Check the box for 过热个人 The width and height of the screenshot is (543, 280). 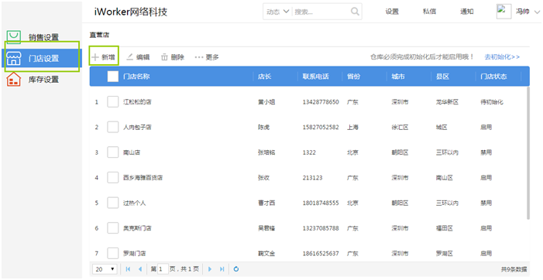click(x=113, y=203)
